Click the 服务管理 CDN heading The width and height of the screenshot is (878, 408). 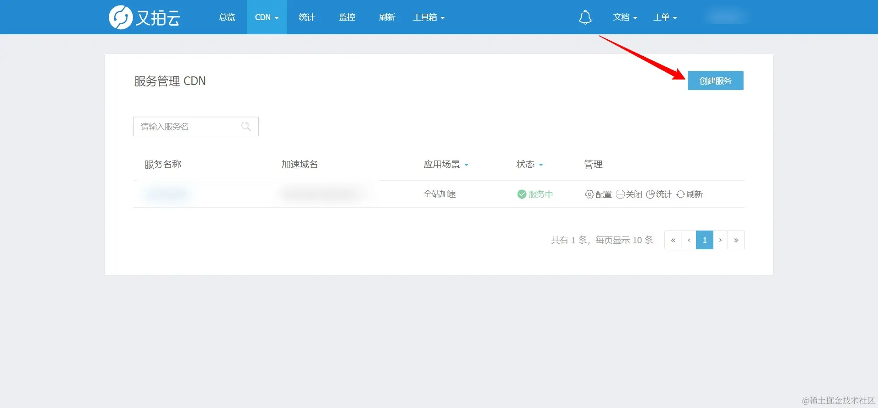(170, 81)
